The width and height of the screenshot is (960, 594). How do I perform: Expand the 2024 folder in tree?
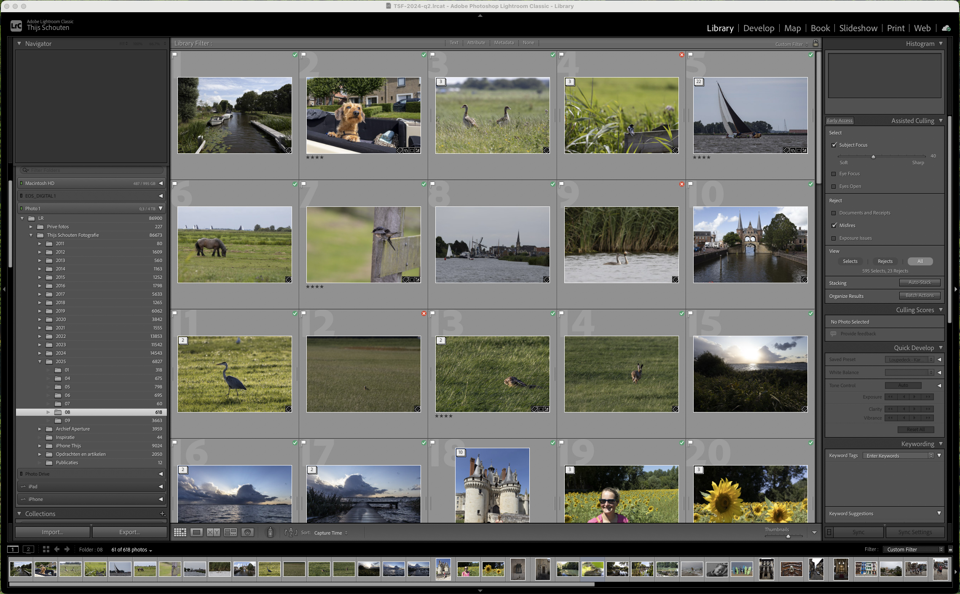(40, 353)
